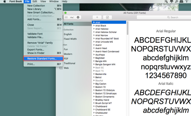Show font information with info button
191x116 pixels.
[78, 17]
